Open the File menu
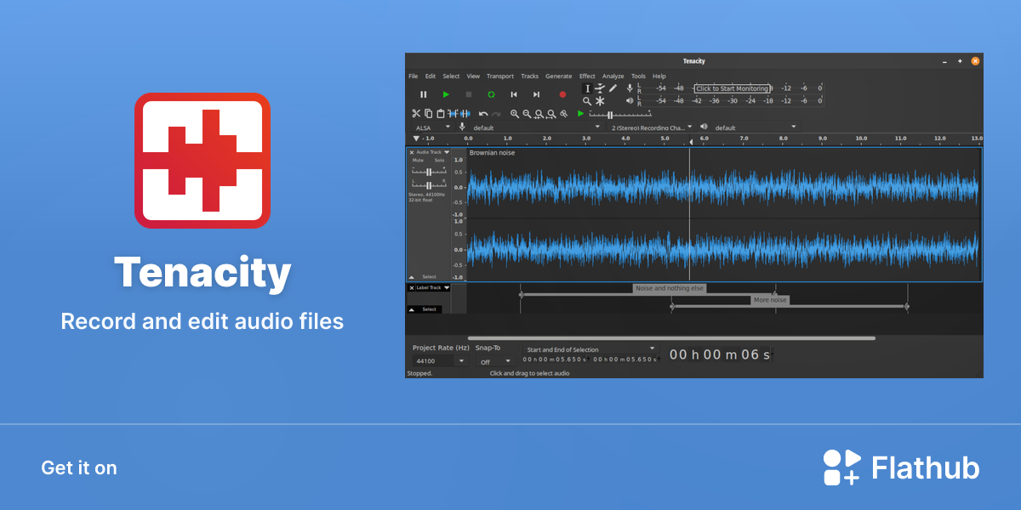Screen dimensions: 1021x510 [x=414, y=76]
